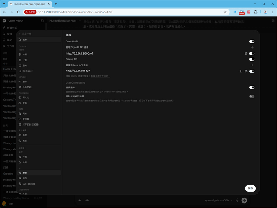The image size is (277, 208).
Task: Click the microphone voice input icon
Action: [237, 200]
